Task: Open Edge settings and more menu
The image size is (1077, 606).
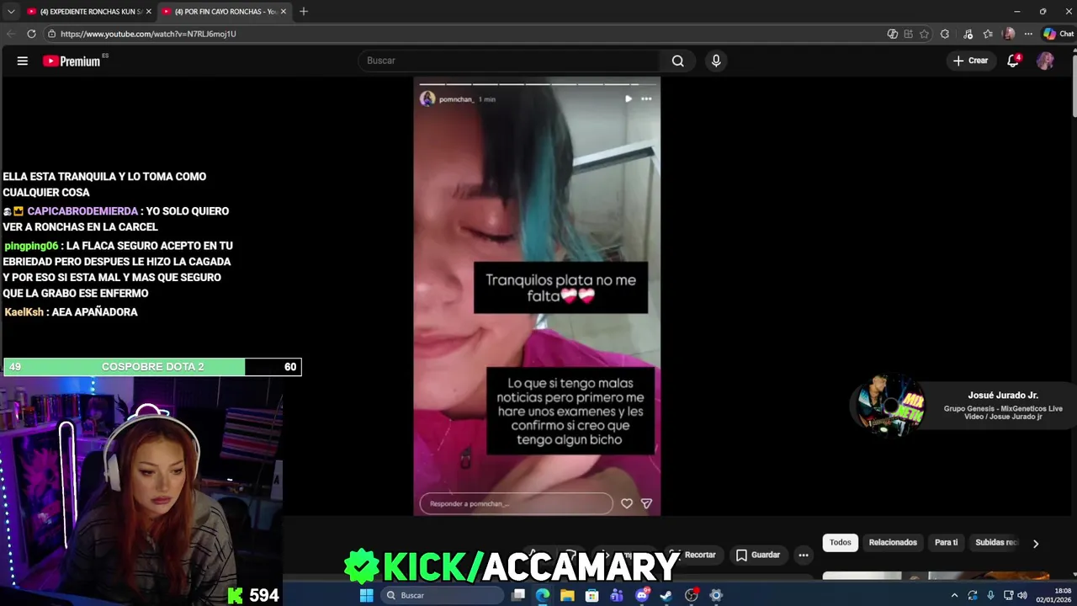Action: [1028, 34]
